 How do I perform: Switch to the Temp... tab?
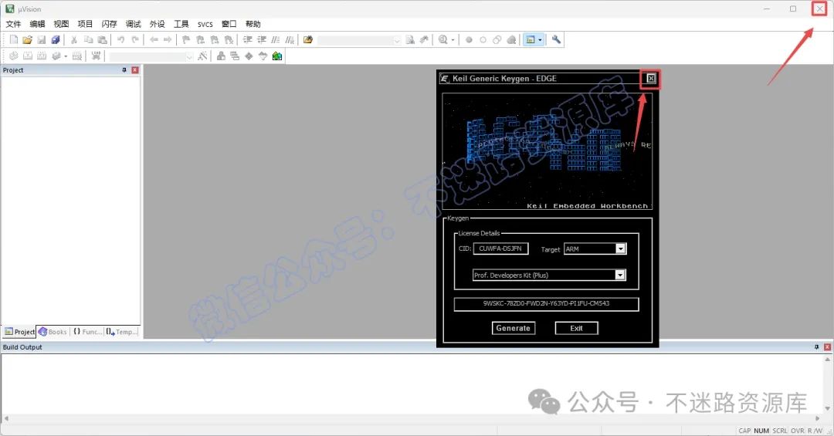click(x=121, y=332)
